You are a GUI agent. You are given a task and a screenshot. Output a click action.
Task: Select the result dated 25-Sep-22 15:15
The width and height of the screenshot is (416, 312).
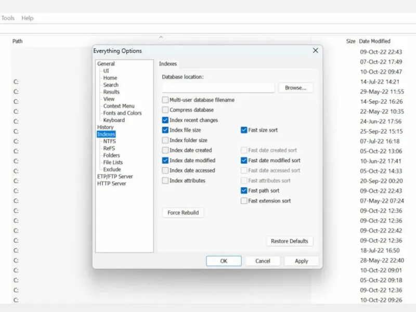pyautogui.click(x=381, y=132)
